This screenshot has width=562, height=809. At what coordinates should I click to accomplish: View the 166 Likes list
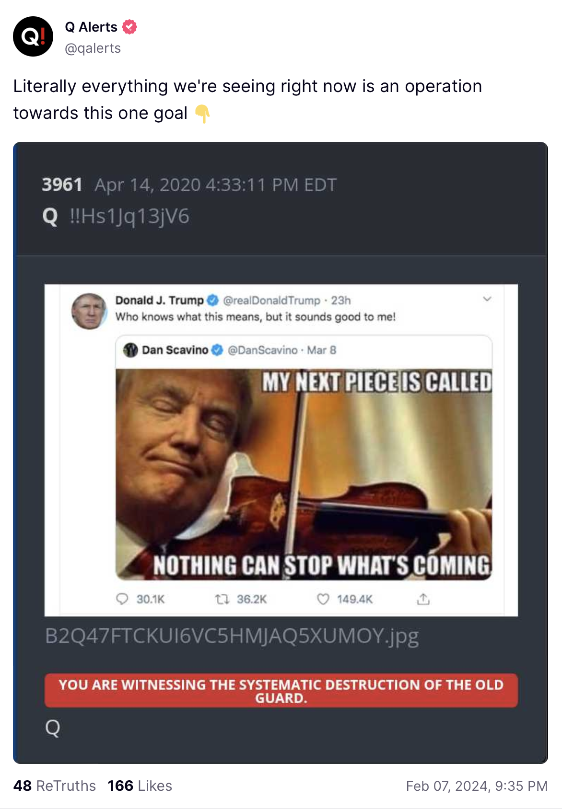click(x=140, y=786)
